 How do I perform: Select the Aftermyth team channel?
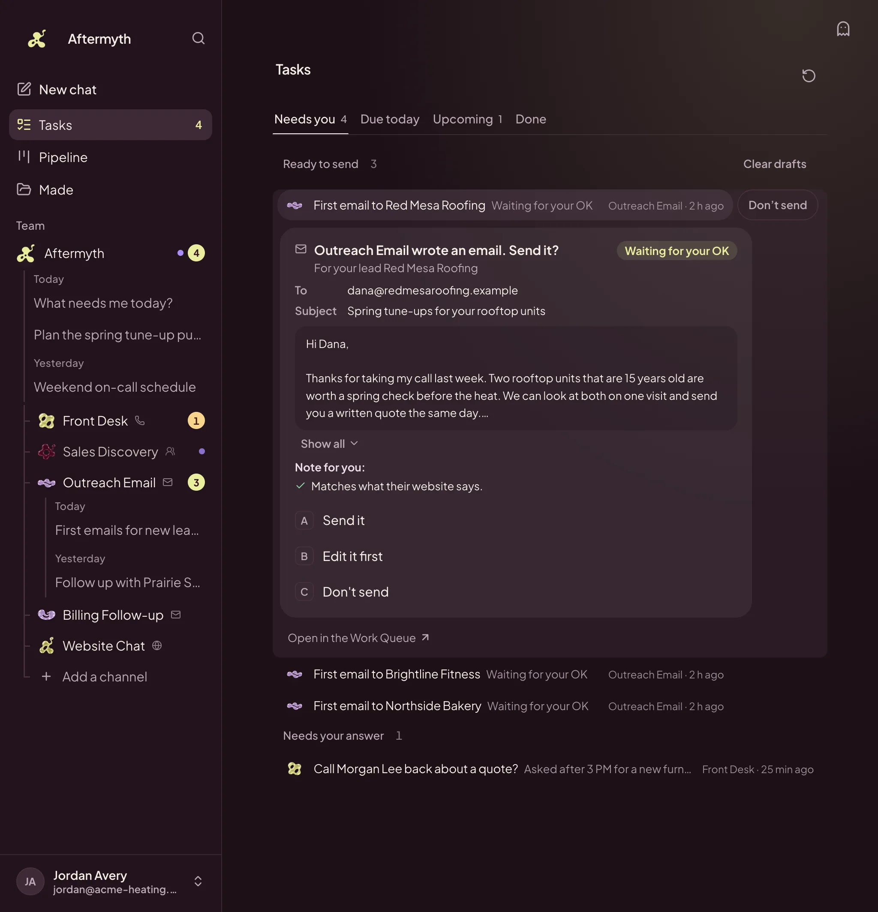[x=111, y=253]
